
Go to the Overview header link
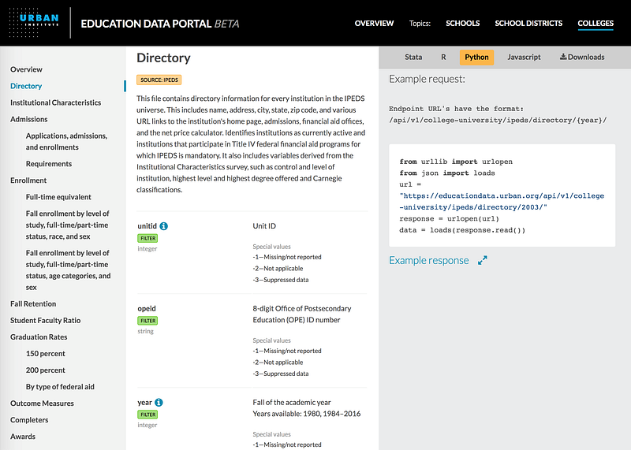pyautogui.click(x=374, y=24)
